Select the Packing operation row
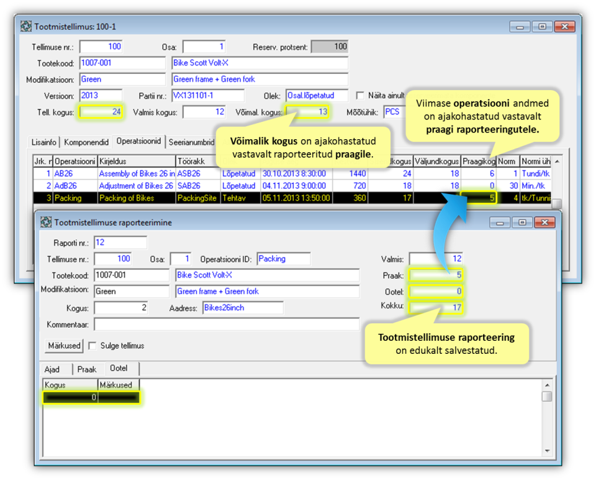Screen dimensions: 596x480 tap(292, 198)
